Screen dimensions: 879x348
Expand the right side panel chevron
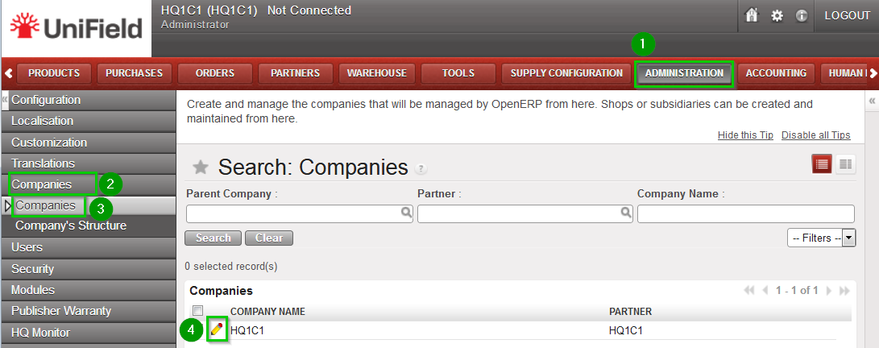[x=872, y=101]
